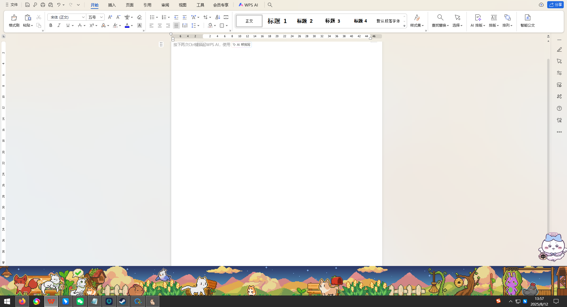Apply the 默认段落字体 style
The height and width of the screenshot is (307, 567).
(x=388, y=21)
